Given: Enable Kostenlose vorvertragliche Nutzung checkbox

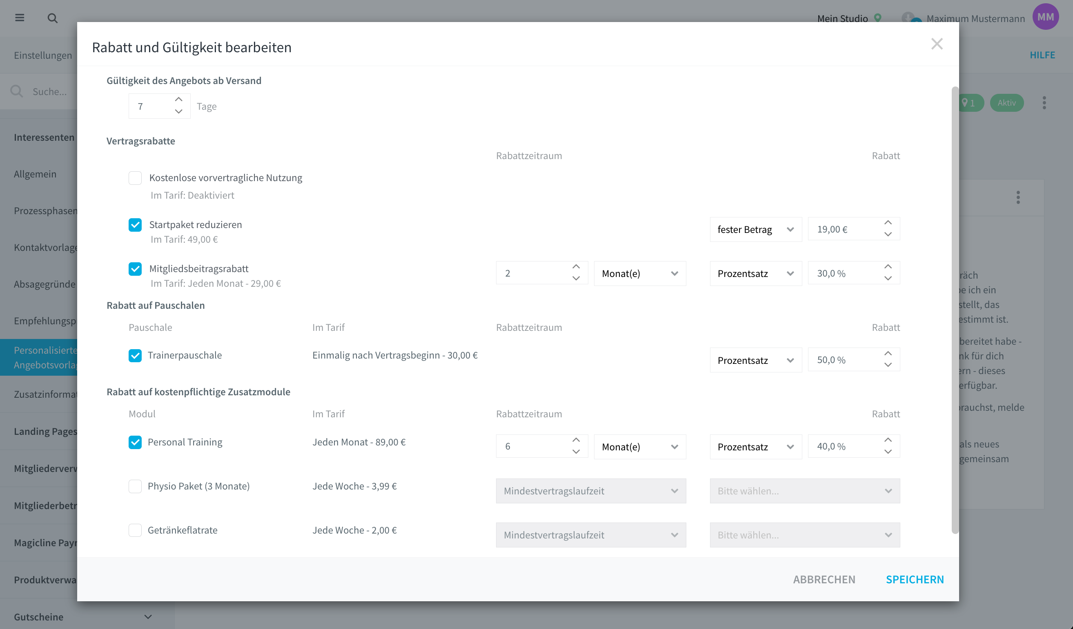Looking at the screenshot, I should pyautogui.click(x=135, y=178).
